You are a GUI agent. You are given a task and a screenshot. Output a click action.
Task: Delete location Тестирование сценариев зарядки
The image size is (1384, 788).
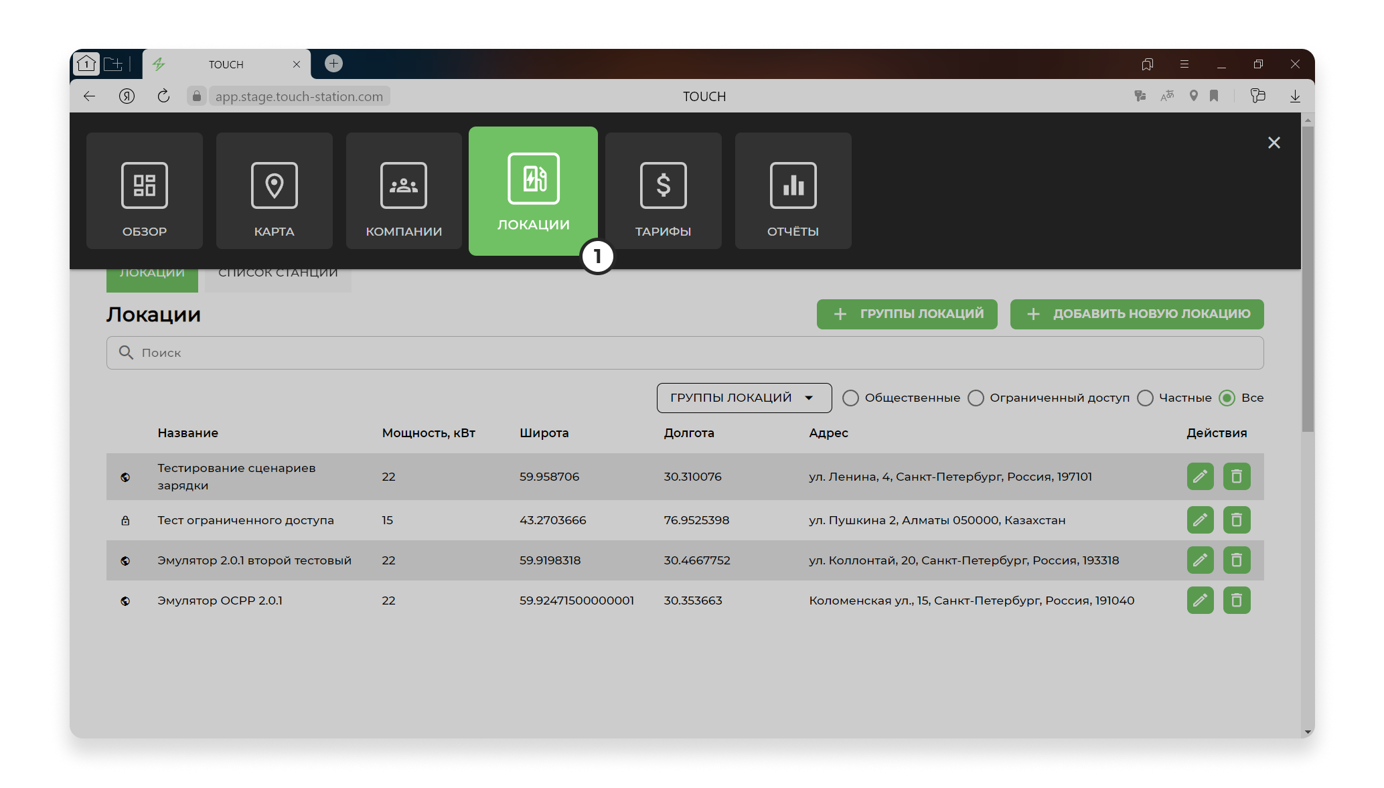1236,477
